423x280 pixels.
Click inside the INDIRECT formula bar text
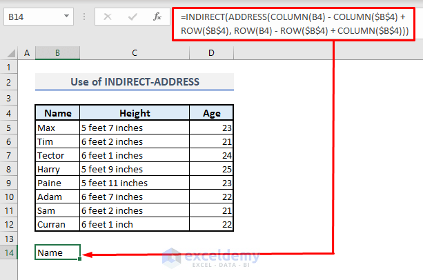click(294, 24)
